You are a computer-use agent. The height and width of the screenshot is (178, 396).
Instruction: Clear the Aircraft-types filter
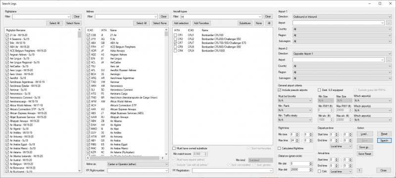(268, 17)
